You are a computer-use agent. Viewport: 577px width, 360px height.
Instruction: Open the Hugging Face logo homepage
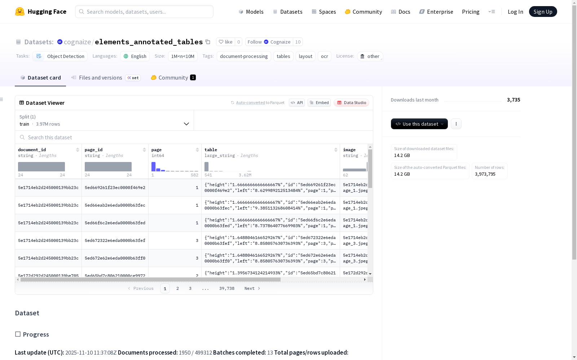tap(41, 12)
